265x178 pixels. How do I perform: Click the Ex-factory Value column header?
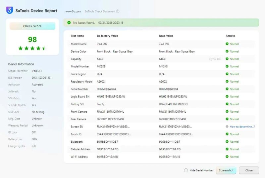pyautogui.click(x=107, y=36)
